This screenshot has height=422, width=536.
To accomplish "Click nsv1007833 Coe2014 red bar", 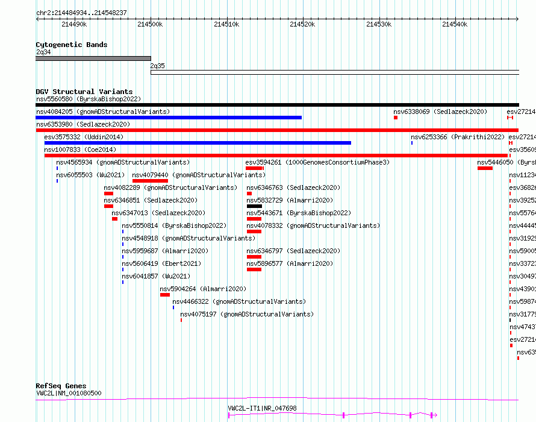I will [x=276, y=156].
